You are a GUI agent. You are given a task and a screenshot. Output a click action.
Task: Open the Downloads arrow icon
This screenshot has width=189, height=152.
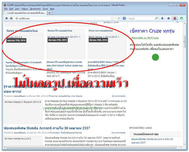[x=162, y=18]
